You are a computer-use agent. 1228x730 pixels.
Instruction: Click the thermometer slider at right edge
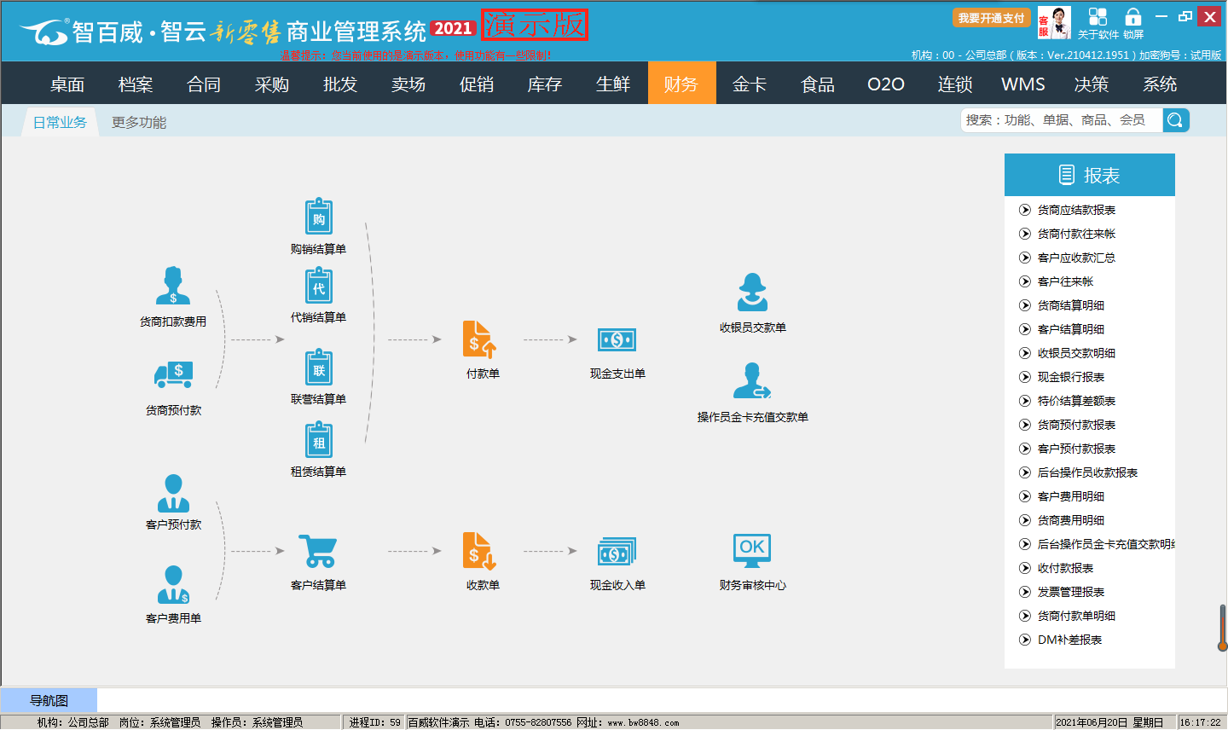point(1222,628)
